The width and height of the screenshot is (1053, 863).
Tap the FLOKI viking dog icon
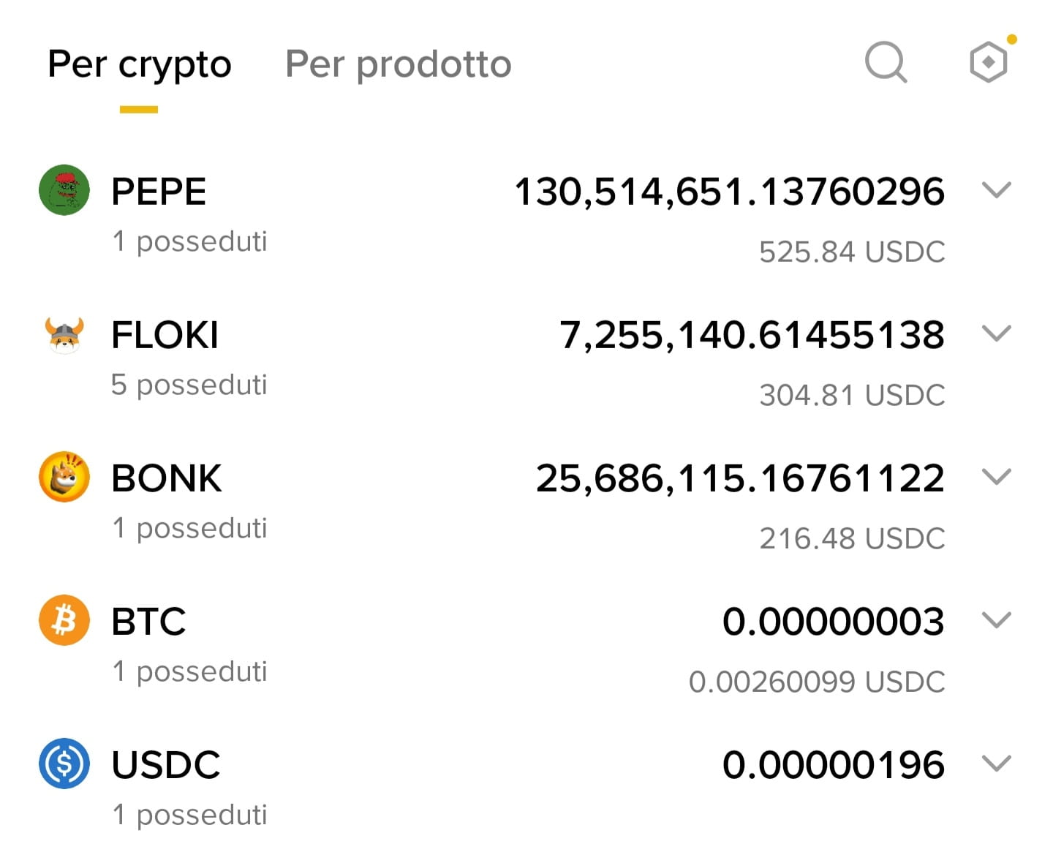click(64, 334)
